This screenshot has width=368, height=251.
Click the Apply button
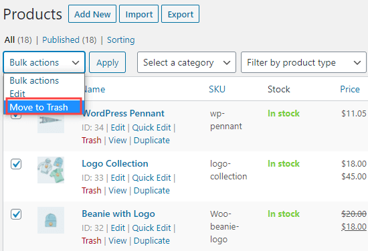(x=108, y=62)
